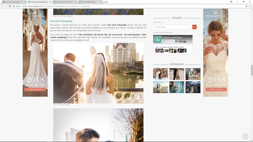
Task: Switch to the Wix-website-editor tab
Action: pyautogui.click(x=89, y=2)
